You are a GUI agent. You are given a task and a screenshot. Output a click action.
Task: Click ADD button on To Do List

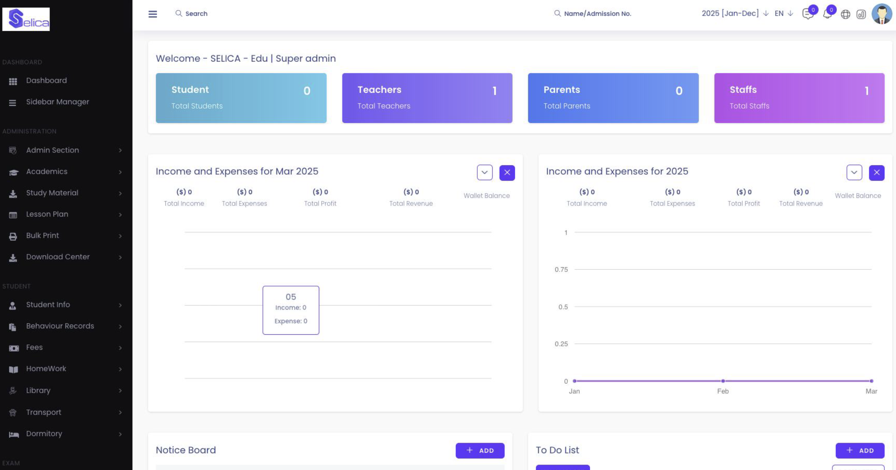(859, 451)
